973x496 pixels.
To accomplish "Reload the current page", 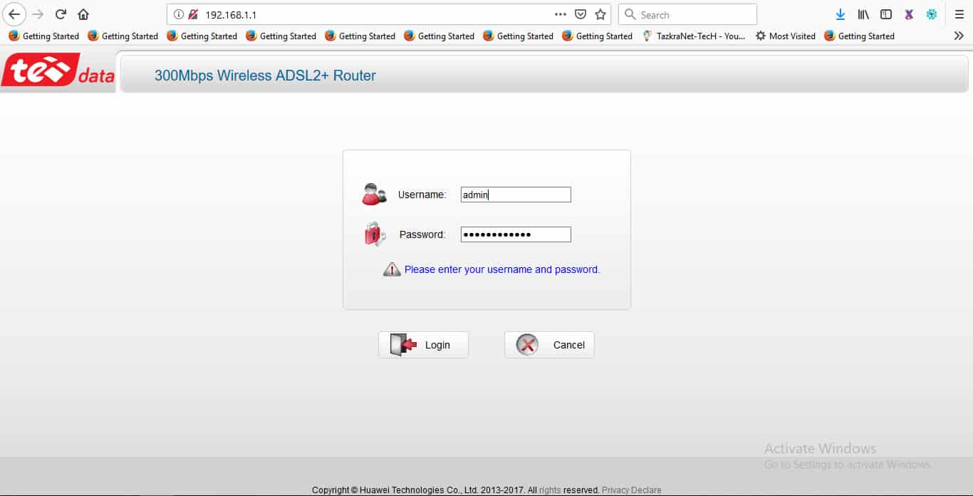I will point(61,14).
